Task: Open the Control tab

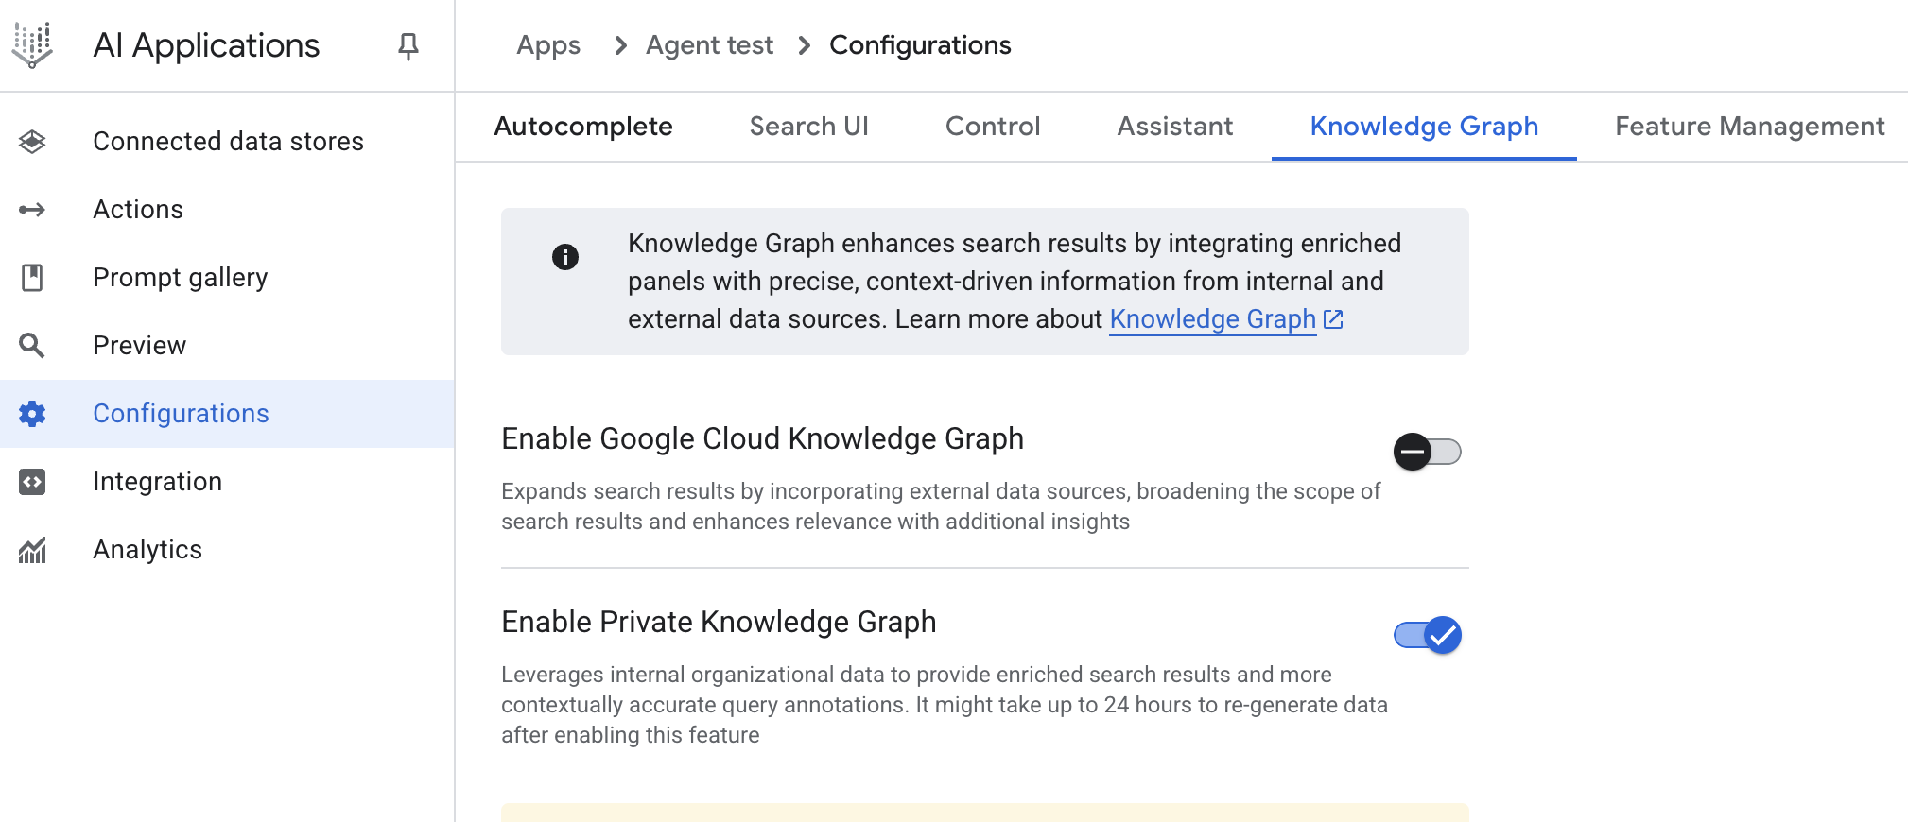Action: 993,127
